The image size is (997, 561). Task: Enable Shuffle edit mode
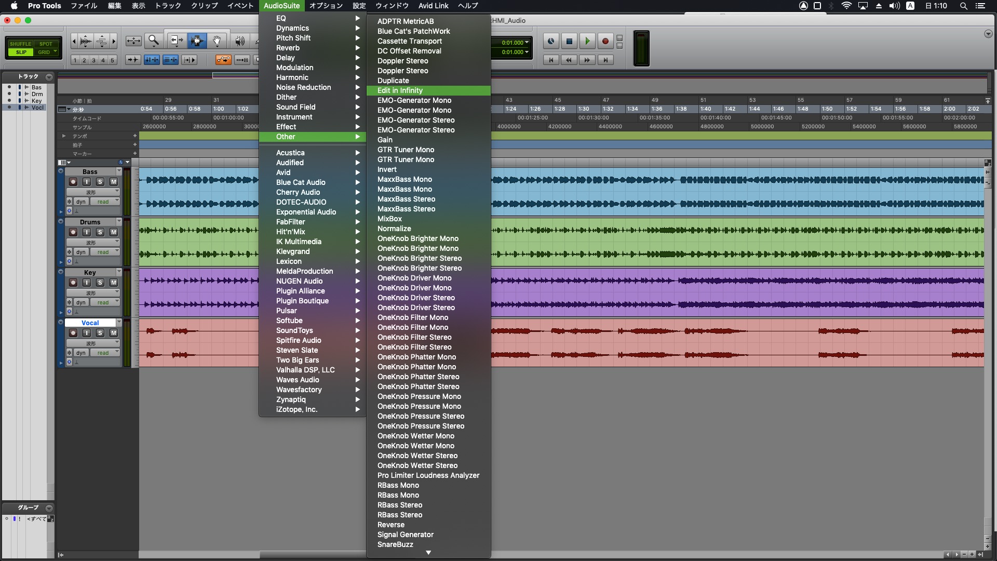[x=21, y=44]
